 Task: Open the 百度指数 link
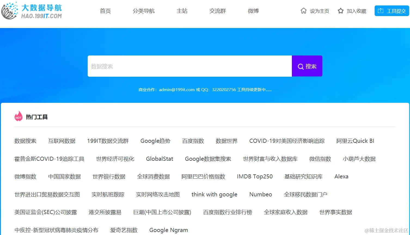193,141
